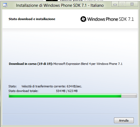Minimize the SDK installer window
Image resolution: width=140 pixels, height=127 pixels.
click(115, 4)
